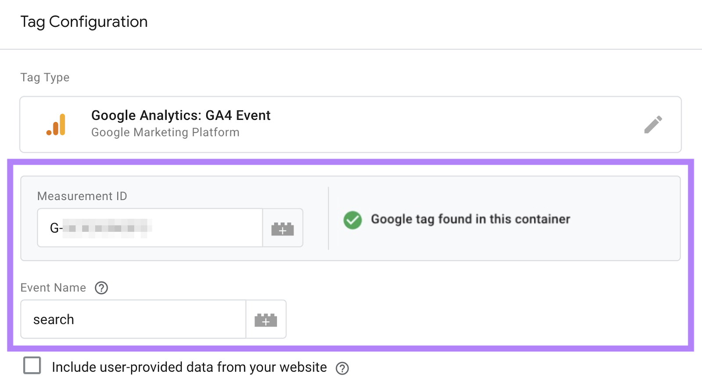Click the pencil icon to edit the tag type

coord(653,125)
